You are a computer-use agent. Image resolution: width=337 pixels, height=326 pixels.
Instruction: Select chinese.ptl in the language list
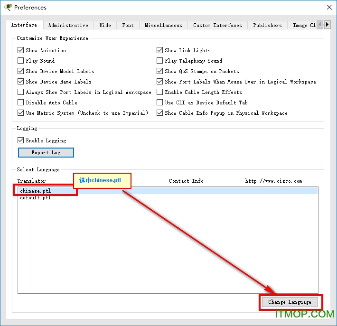[168, 191]
